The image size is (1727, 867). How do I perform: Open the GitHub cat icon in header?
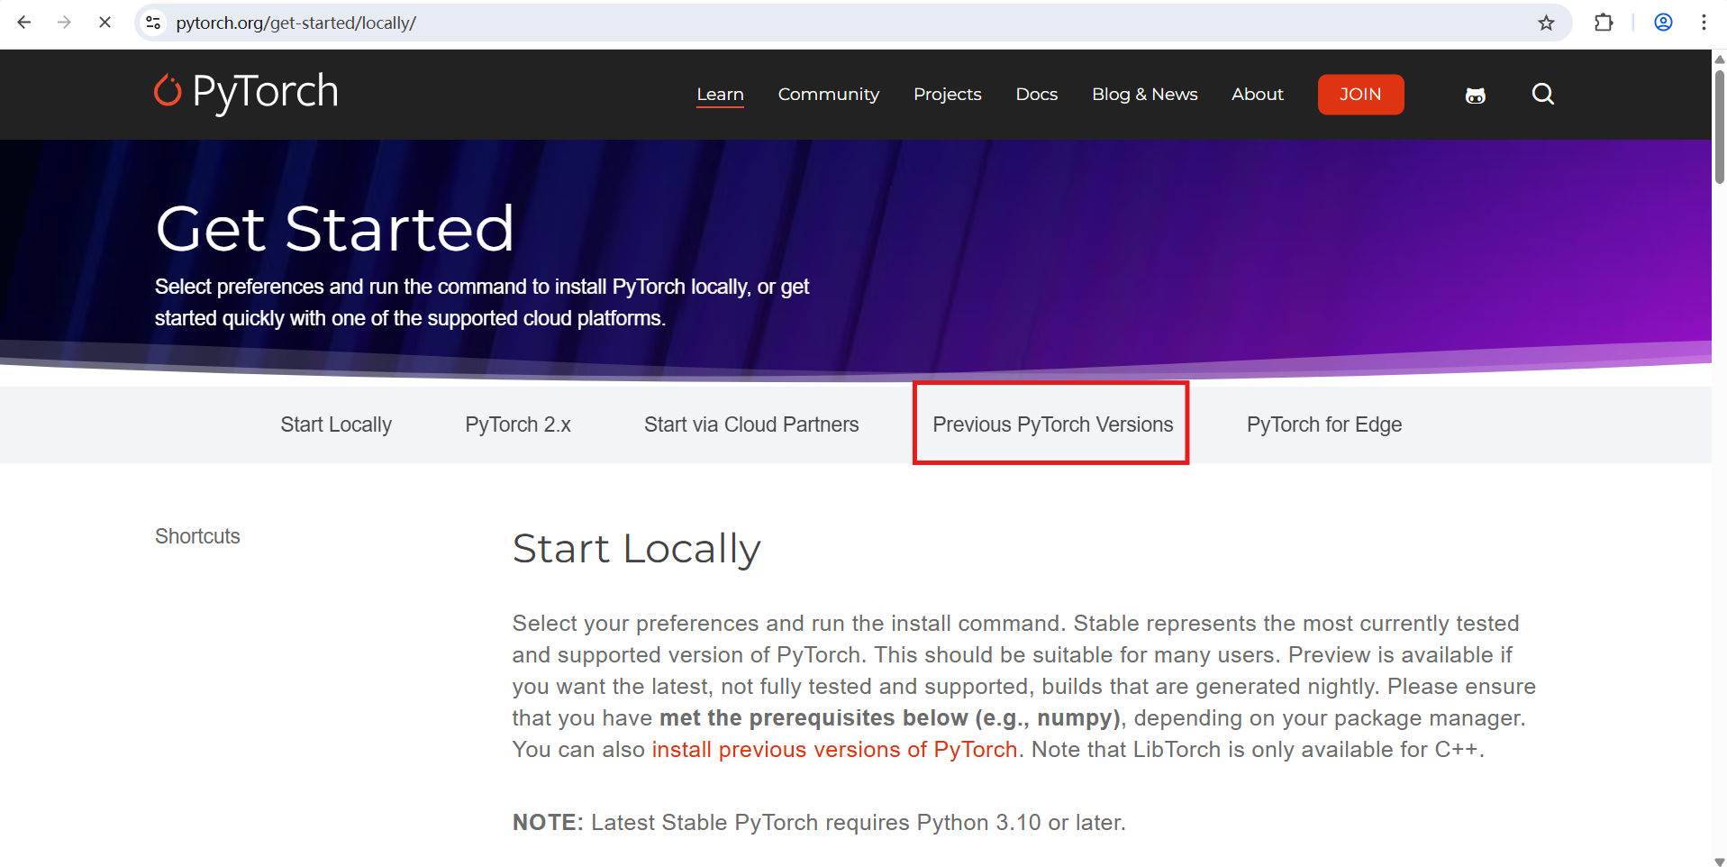pyautogui.click(x=1475, y=95)
